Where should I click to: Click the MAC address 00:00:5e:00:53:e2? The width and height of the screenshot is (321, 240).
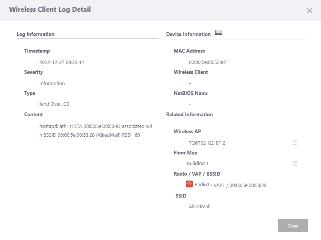click(x=207, y=62)
